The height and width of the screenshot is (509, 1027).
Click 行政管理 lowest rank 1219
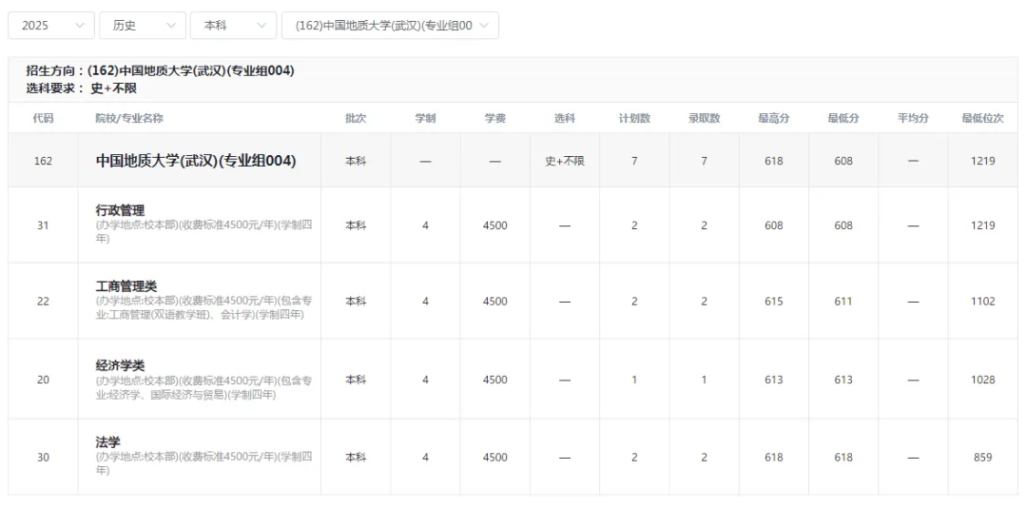983,225
